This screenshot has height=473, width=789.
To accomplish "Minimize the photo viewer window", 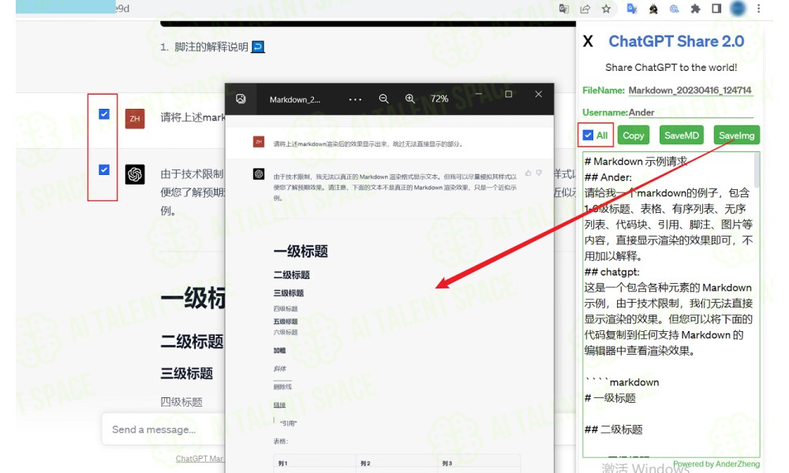I will point(479,94).
